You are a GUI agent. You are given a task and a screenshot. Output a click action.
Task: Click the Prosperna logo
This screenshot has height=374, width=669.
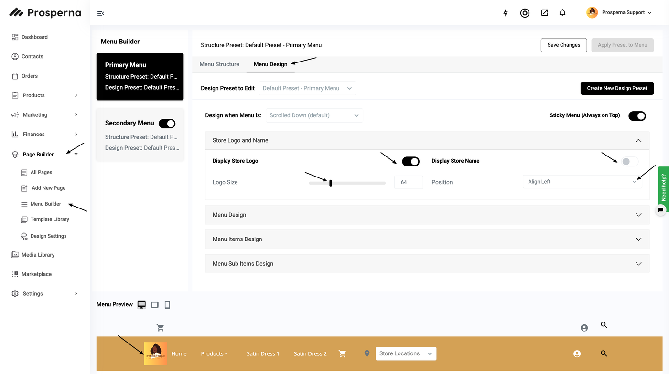pos(45,13)
